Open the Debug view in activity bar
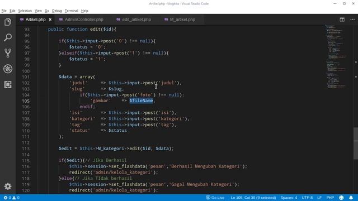 tap(8, 69)
